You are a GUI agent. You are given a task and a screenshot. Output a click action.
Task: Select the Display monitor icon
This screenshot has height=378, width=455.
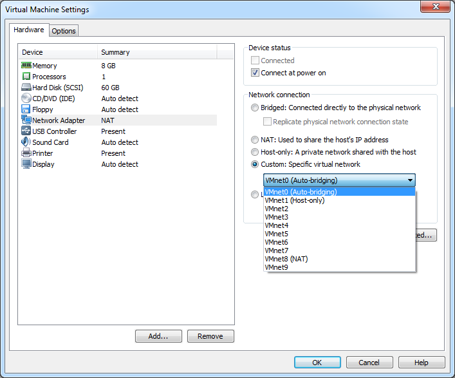26,164
